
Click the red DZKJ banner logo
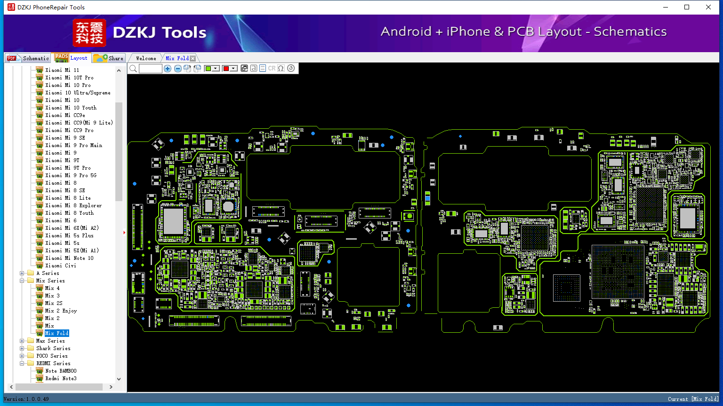pyautogui.click(x=89, y=33)
